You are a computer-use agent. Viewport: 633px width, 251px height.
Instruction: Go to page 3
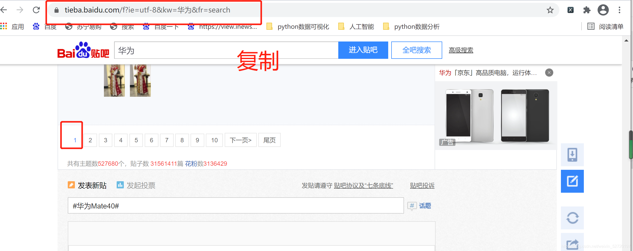pyautogui.click(x=105, y=140)
